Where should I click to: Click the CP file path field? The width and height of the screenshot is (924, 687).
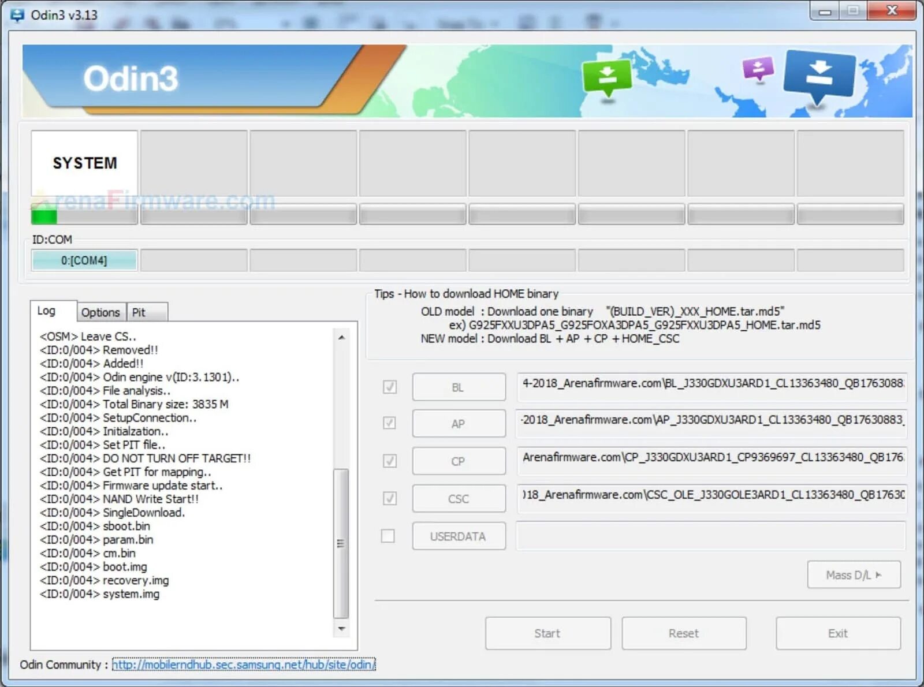711,461
